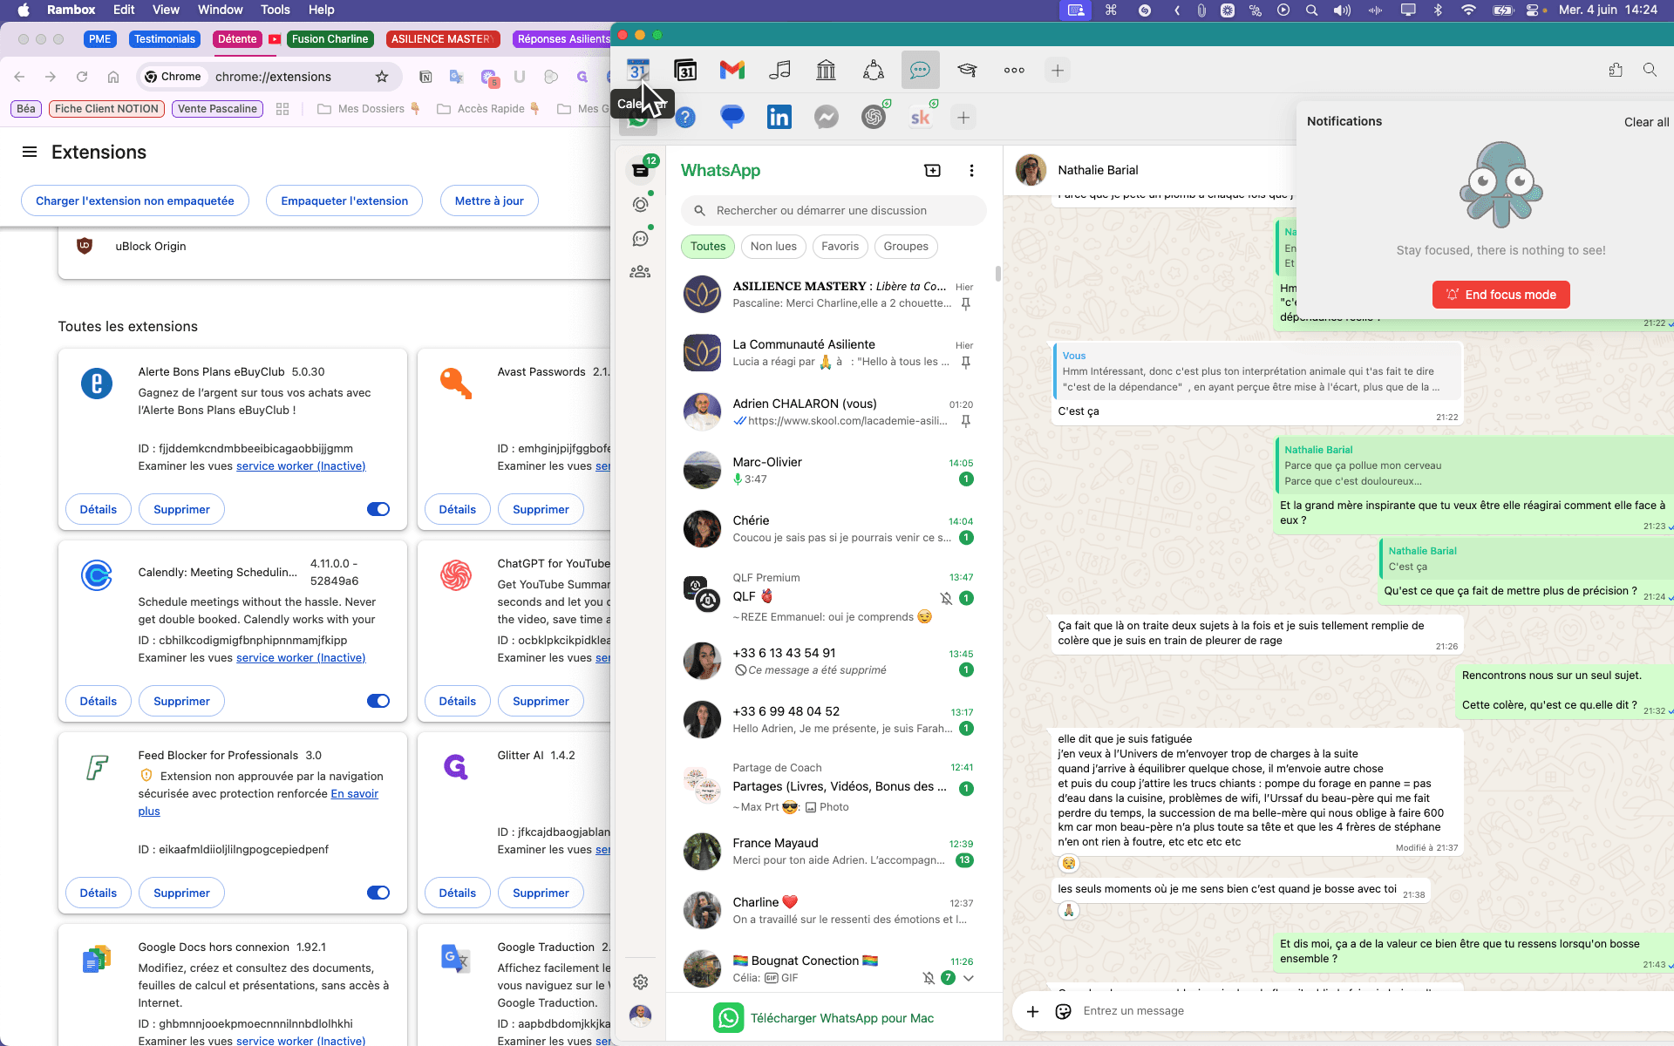Open the Marc-Olivier conversation
This screenshot has width=1674, height=1046.
(834, 471)
